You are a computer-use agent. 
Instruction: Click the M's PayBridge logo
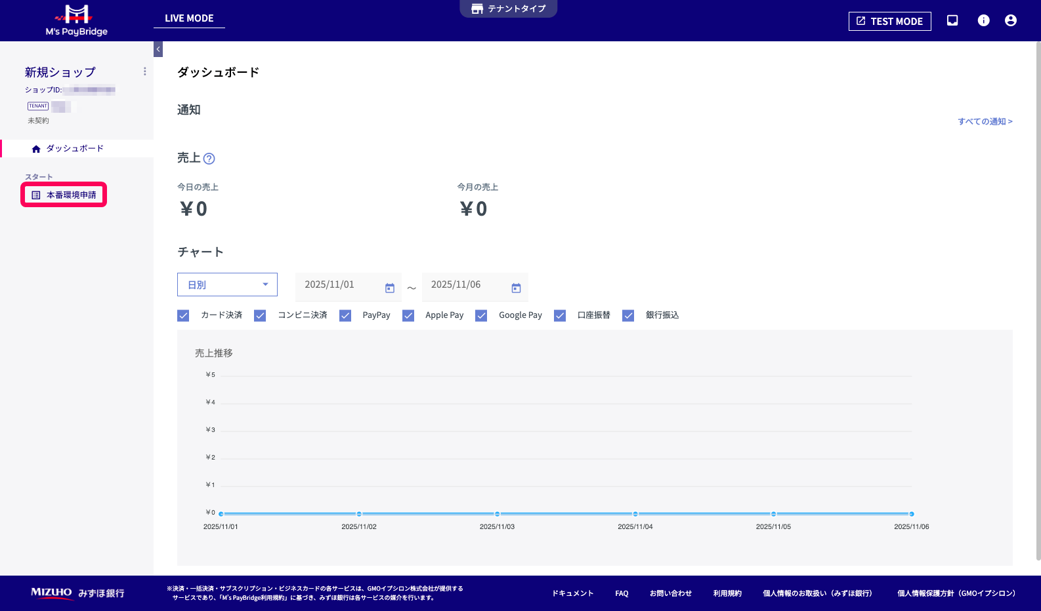76,20
